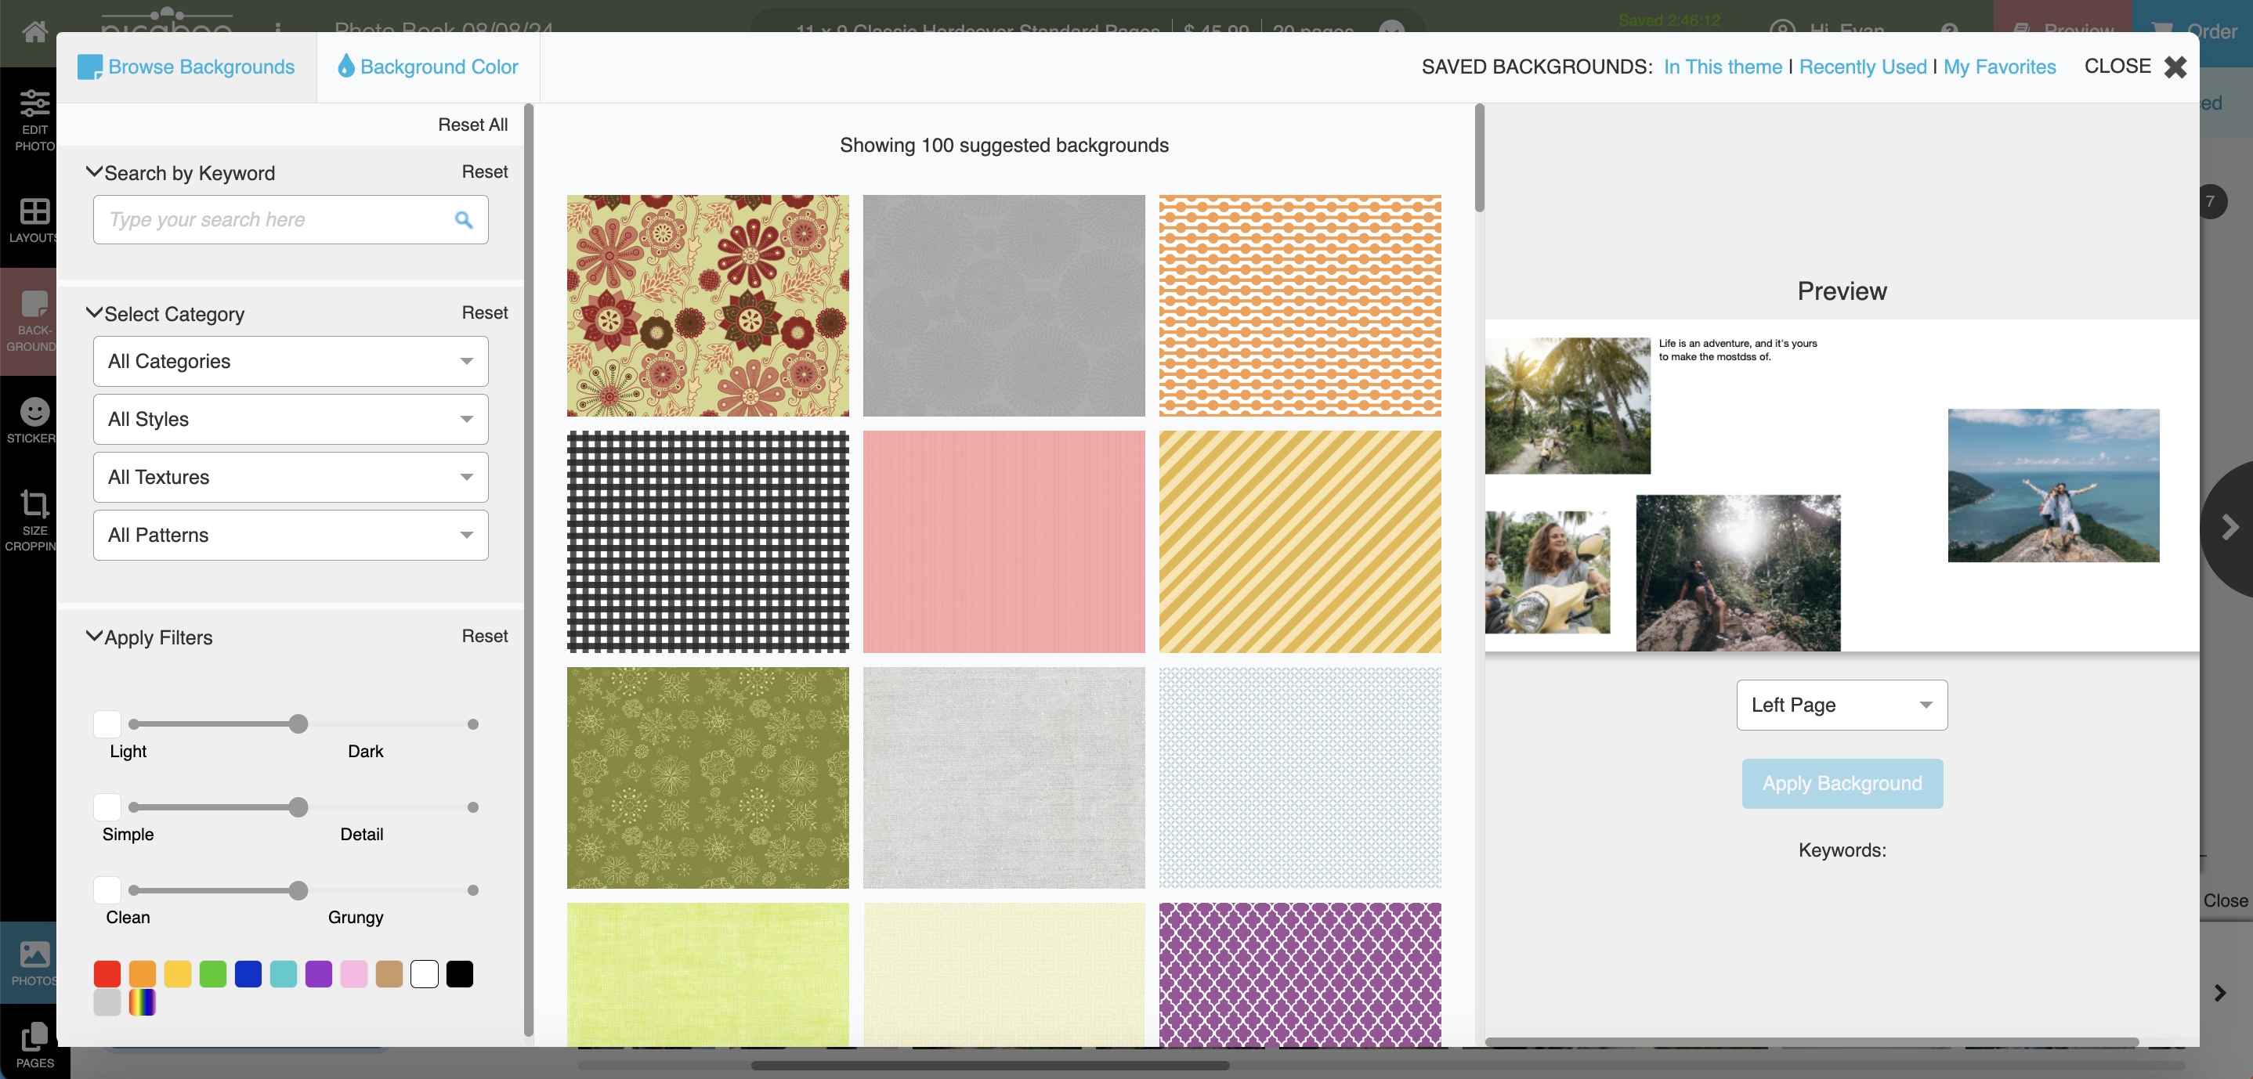Pick the gray color filter swatch
This screenshot has height=1079, width=2253.
[x=107, y=1002]
